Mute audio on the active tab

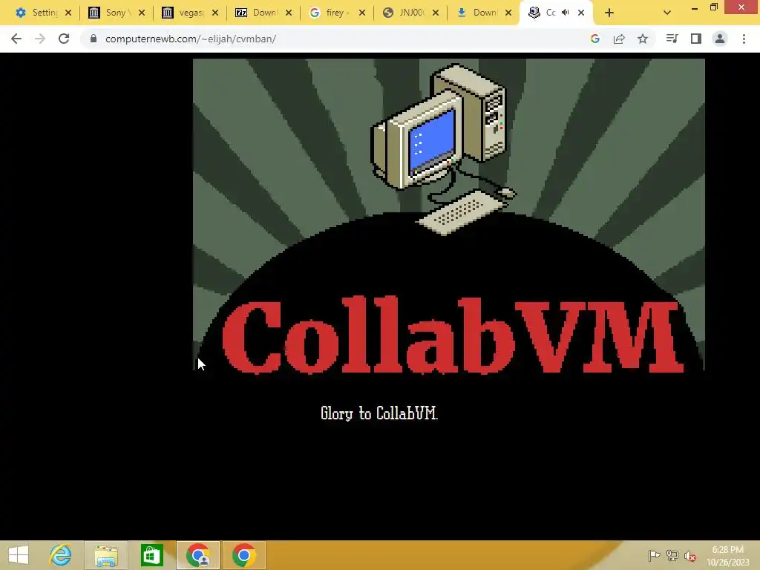point(565,13)
